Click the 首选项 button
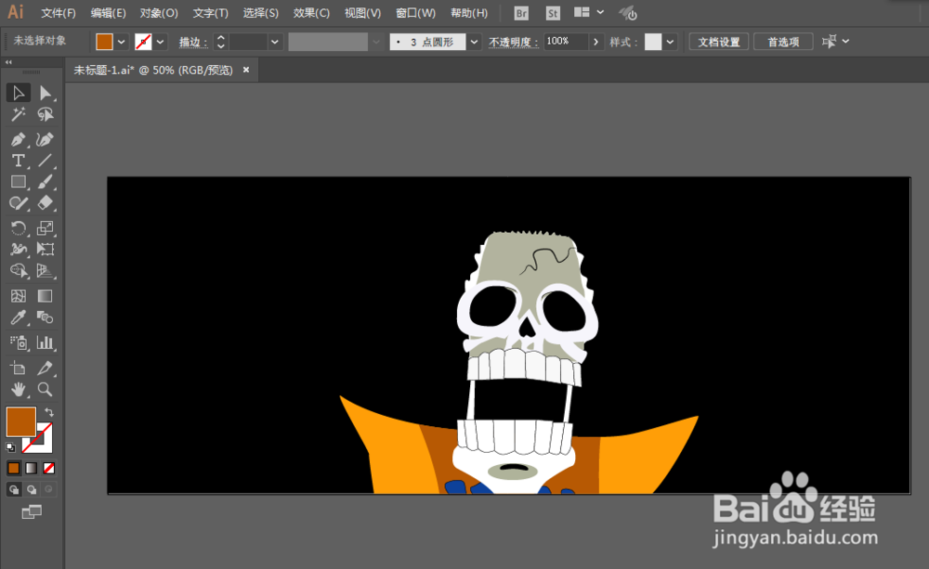This screenshot has height=569, width=929. tap(783, 42)
